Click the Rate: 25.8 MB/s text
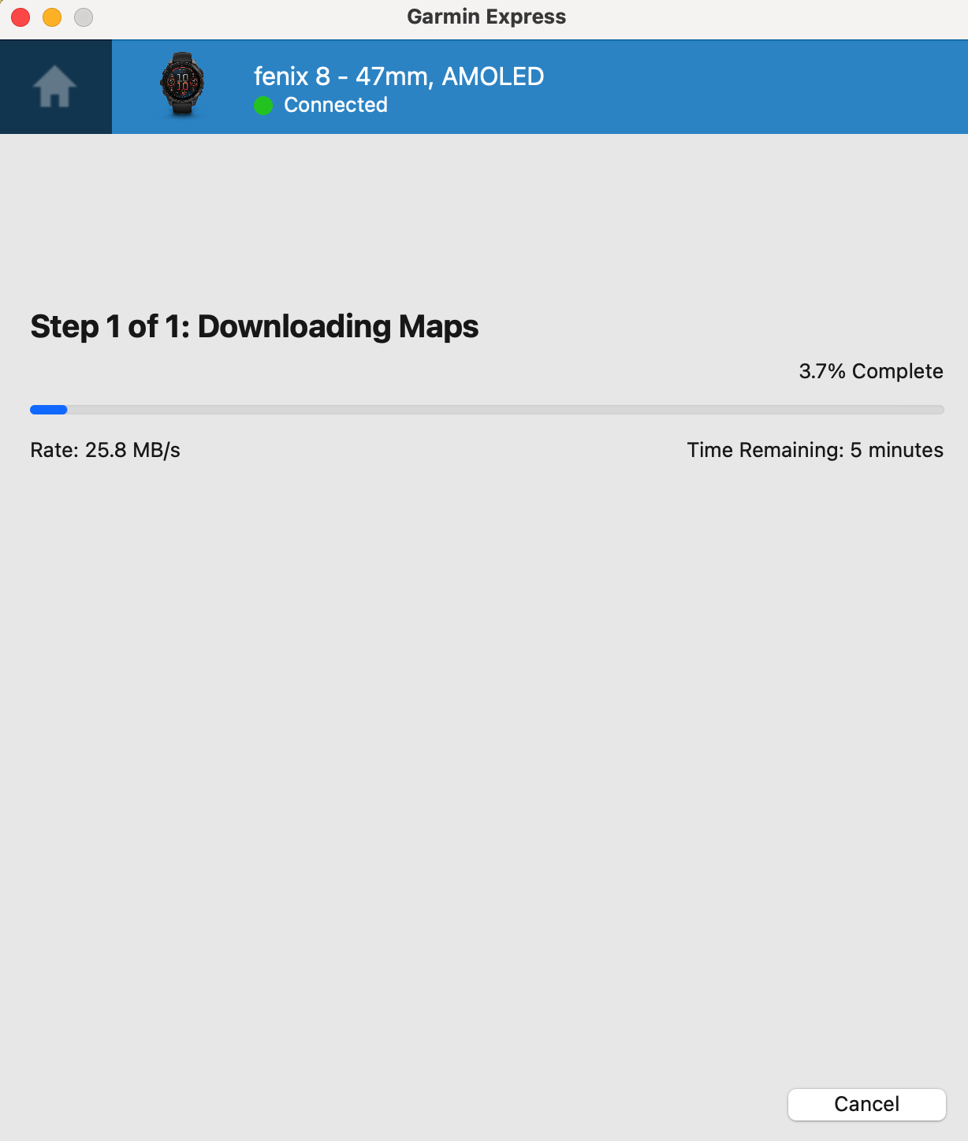This screenshot has height=1141, width=968. (105, 450)
